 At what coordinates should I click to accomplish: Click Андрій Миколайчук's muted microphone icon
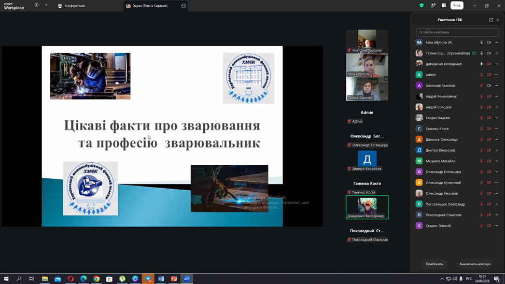tap(482, 96)
